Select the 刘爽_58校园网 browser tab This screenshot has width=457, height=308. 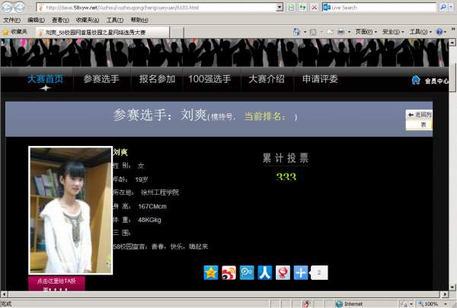click(x=103, y=32)
